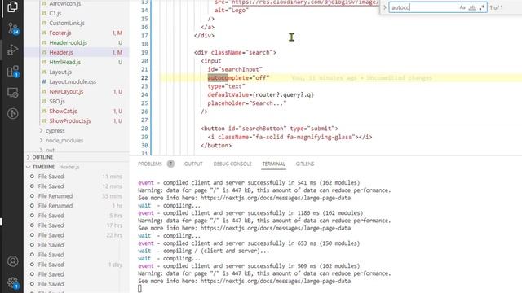Select the 12 mins File Saved timeline entry

coord(77,186)
